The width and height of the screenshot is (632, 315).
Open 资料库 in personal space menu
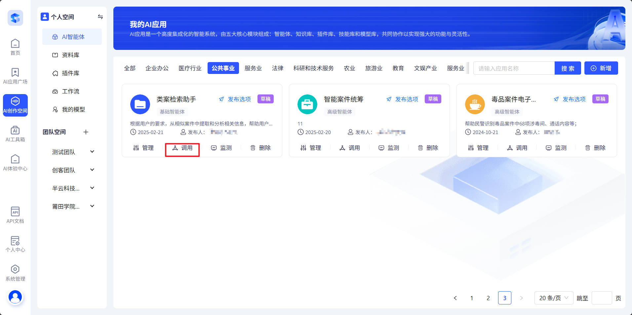click(72, 55)
